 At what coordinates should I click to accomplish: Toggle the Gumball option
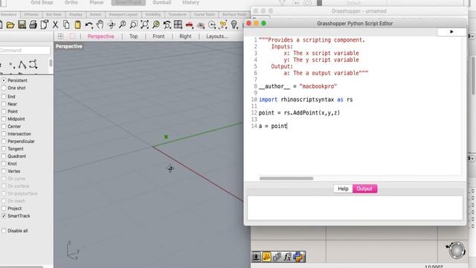[162, 2]
